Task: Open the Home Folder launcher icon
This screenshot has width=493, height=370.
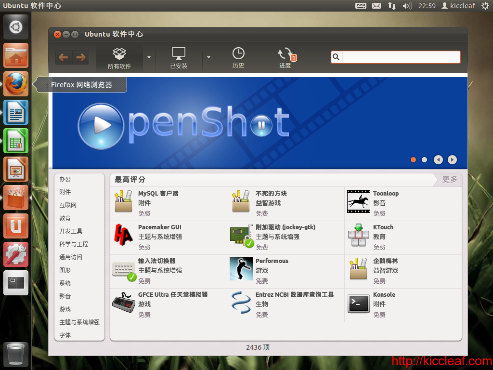Action: 16,55
